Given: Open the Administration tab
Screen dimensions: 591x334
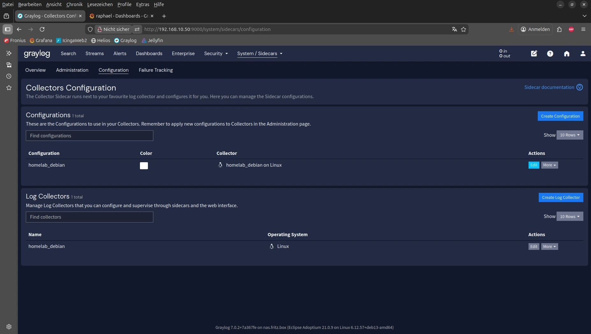Looking at the screenshot, I should coord(72,70).
